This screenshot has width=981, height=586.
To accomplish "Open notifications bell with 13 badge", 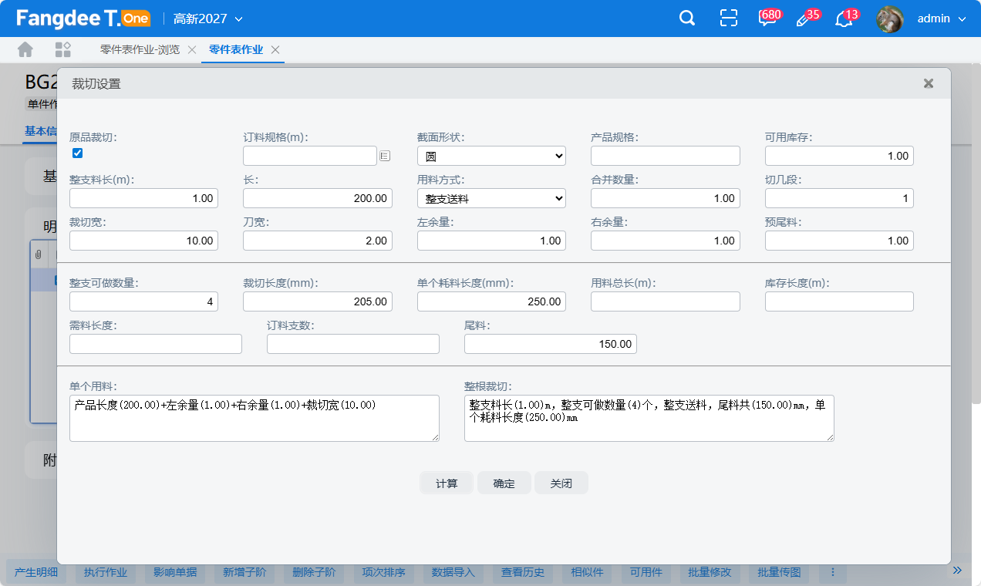I will click(844, 19).
